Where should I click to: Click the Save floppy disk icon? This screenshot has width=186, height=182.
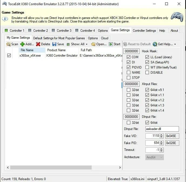pos(54,44)
